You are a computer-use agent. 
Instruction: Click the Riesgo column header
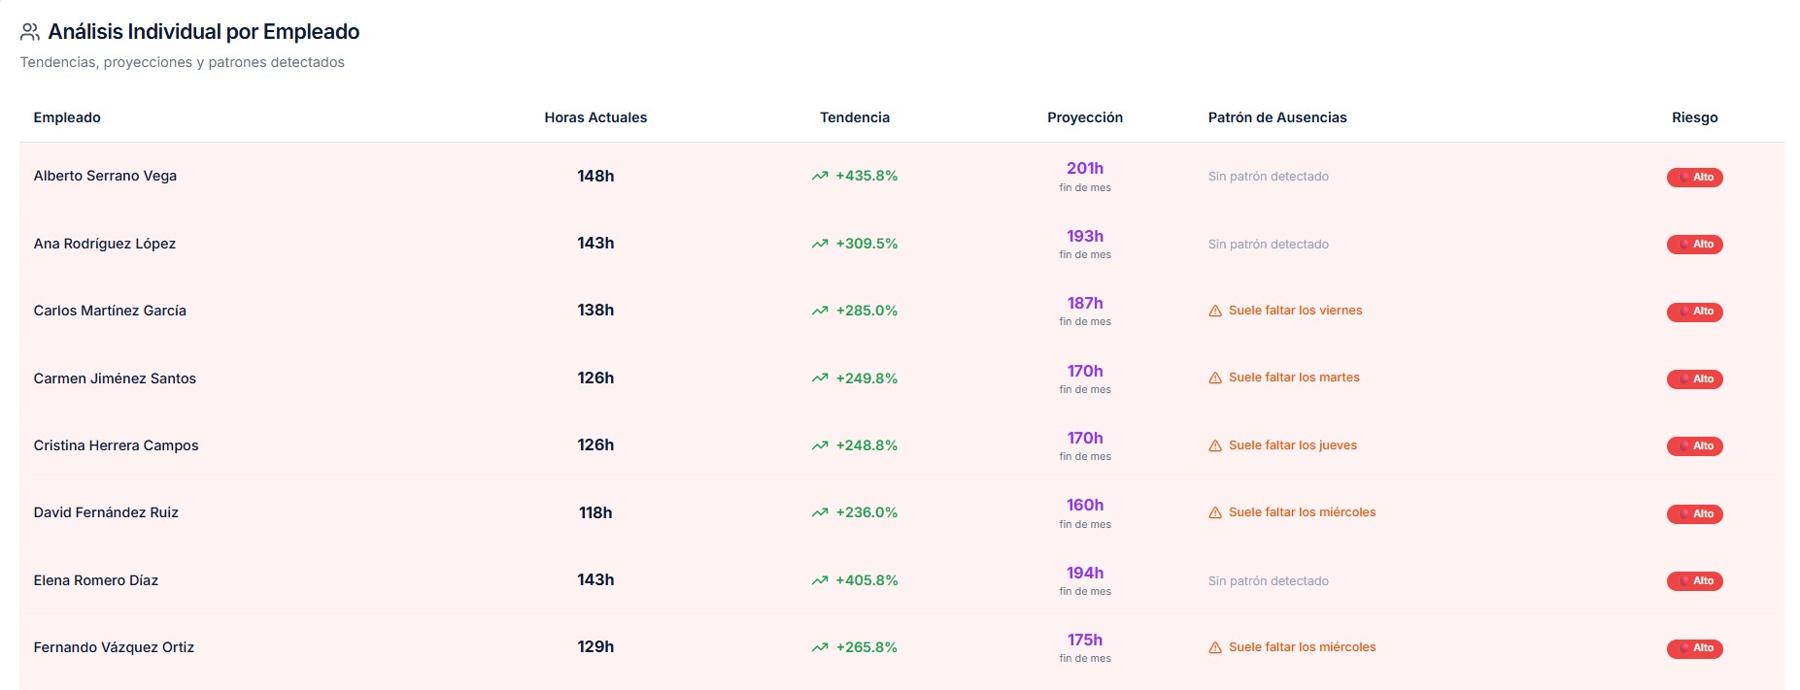(1694, 117)
